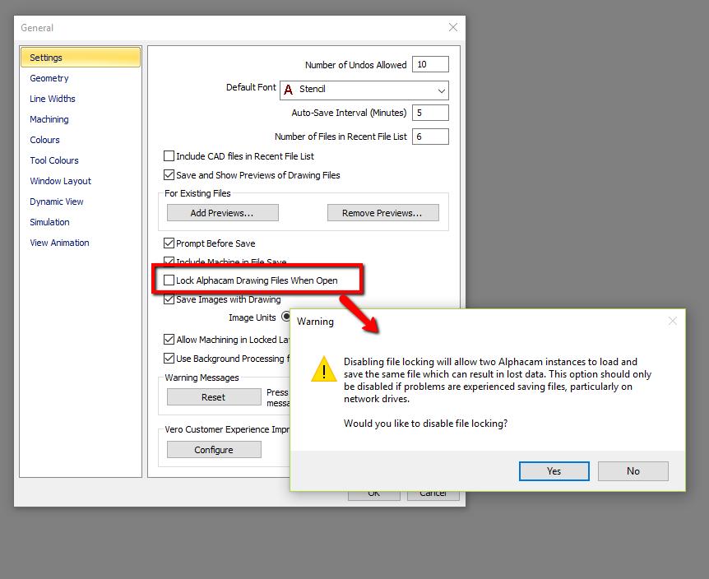Select the Image Units radio button
The height and width of the screenshot is (579, 709).
285,317
